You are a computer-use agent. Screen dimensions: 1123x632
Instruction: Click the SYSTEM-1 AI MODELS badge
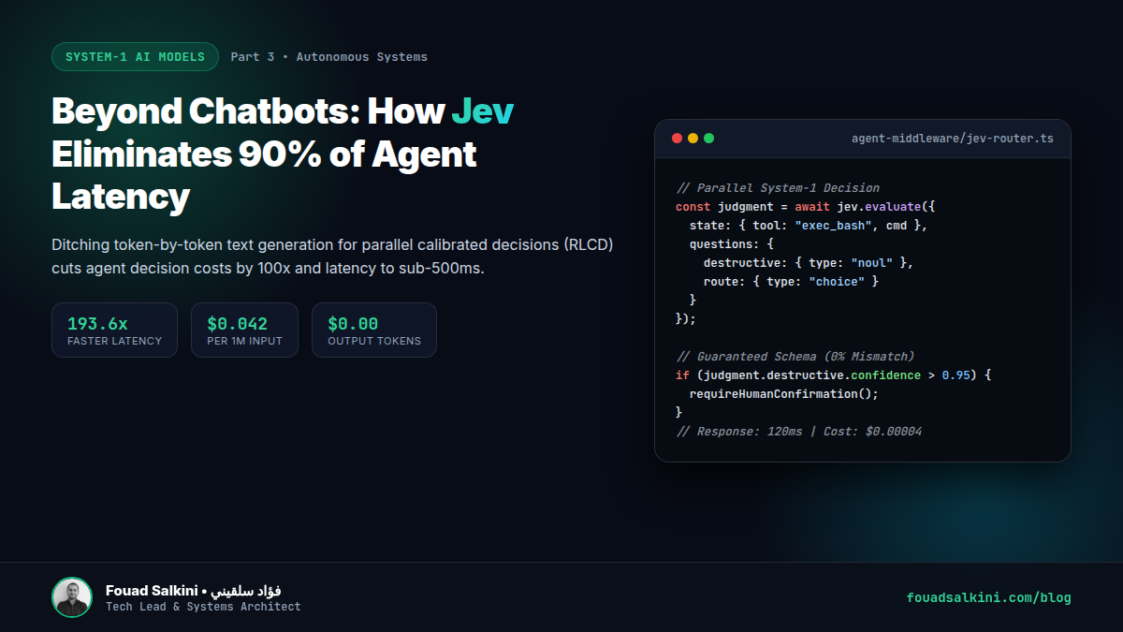pyautogui.click(x=135, y=57)
